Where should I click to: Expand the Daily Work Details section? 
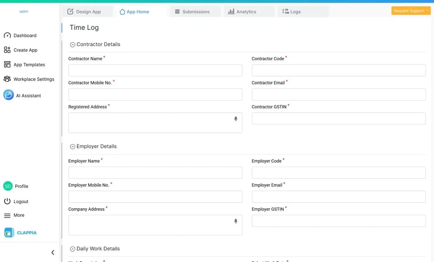click(72, 249)
